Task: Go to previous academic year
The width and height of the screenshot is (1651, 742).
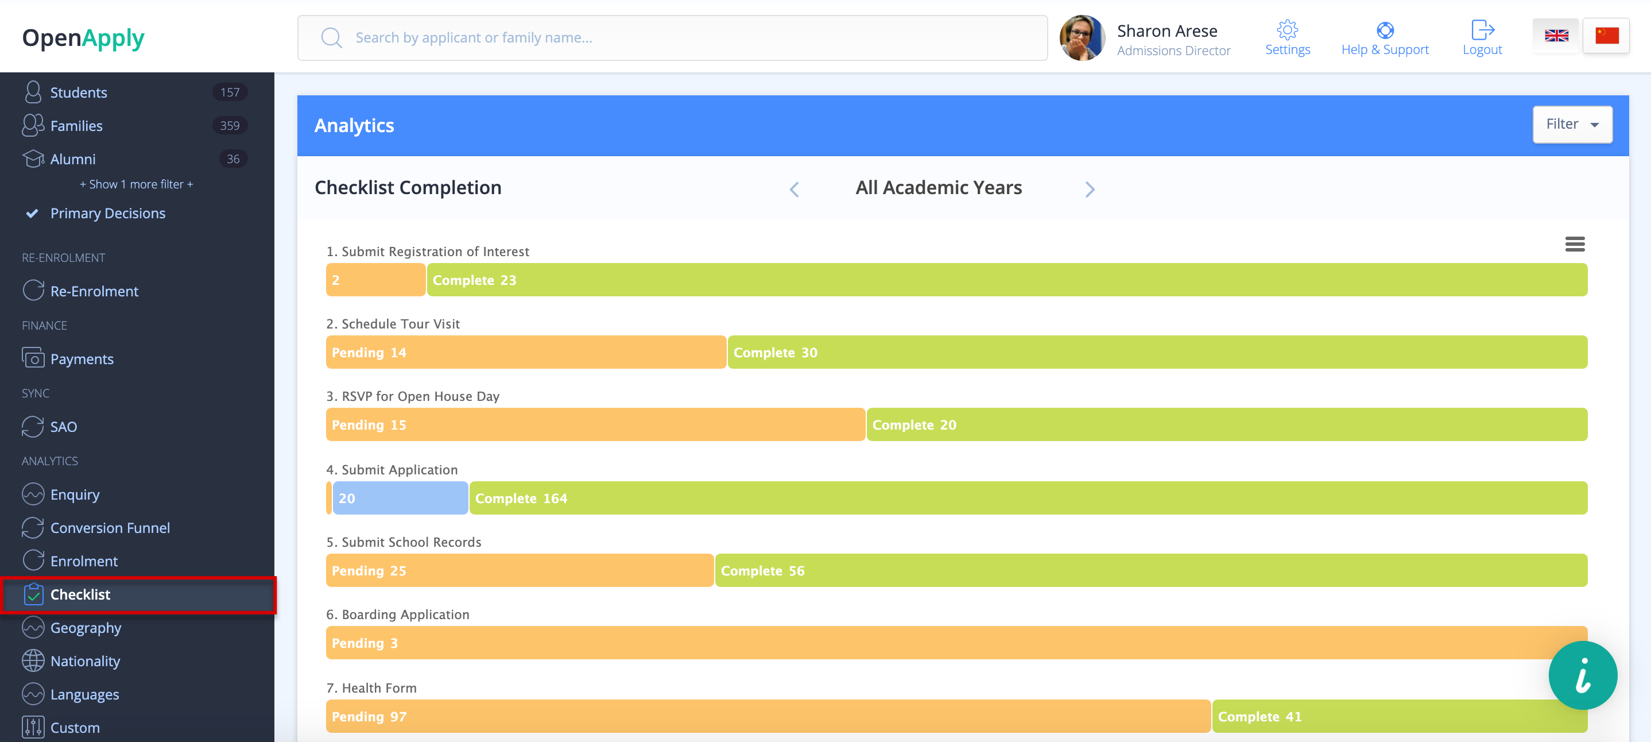Action: tap(794, 189)
